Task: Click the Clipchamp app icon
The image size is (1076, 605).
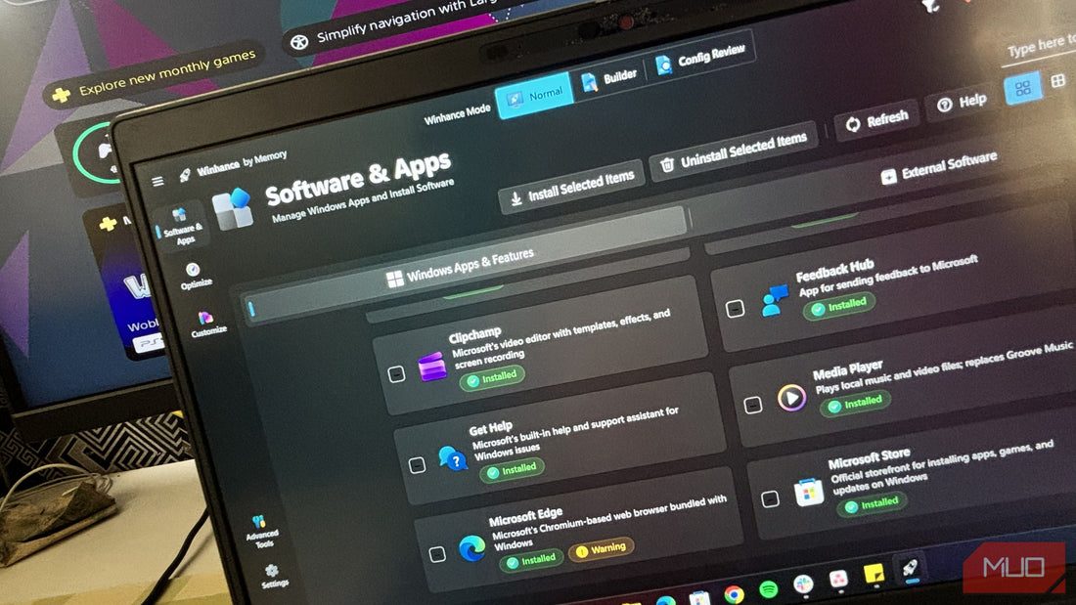Action: (x=432, y=367)
